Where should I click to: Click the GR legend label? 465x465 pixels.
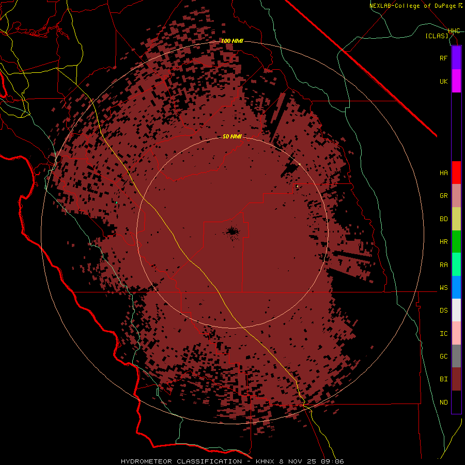pyautogui.click(x=443, y=196)
